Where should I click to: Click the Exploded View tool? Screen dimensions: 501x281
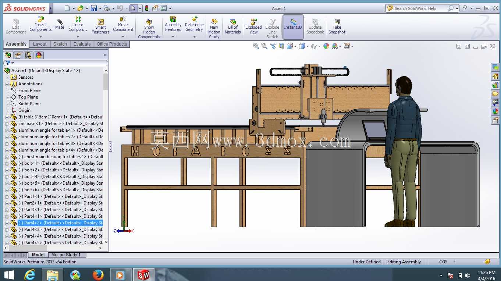[253, 26]
